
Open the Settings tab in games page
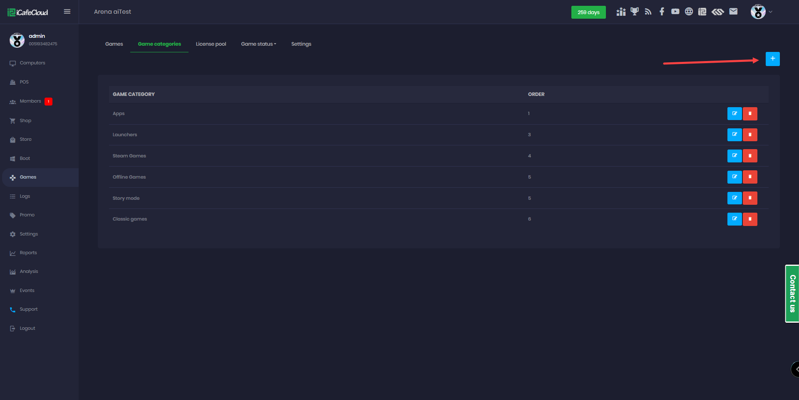pyautogui.click(x=301, y=44)
